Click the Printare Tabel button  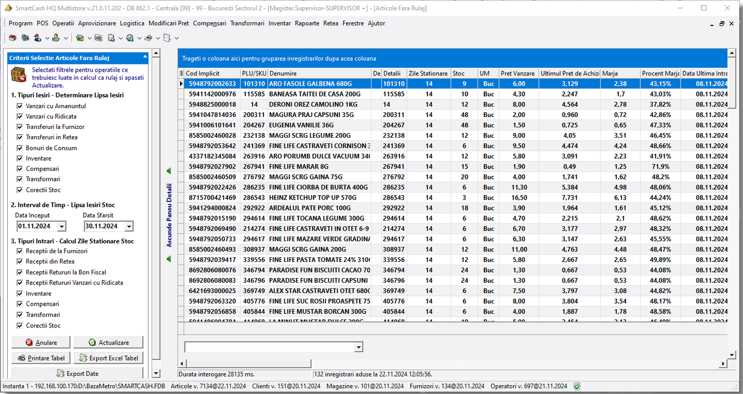[41, 358]
